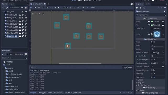Toggle visibility of base_attack node
This screenshot has width=168, height=95.
tap(26, 18)
